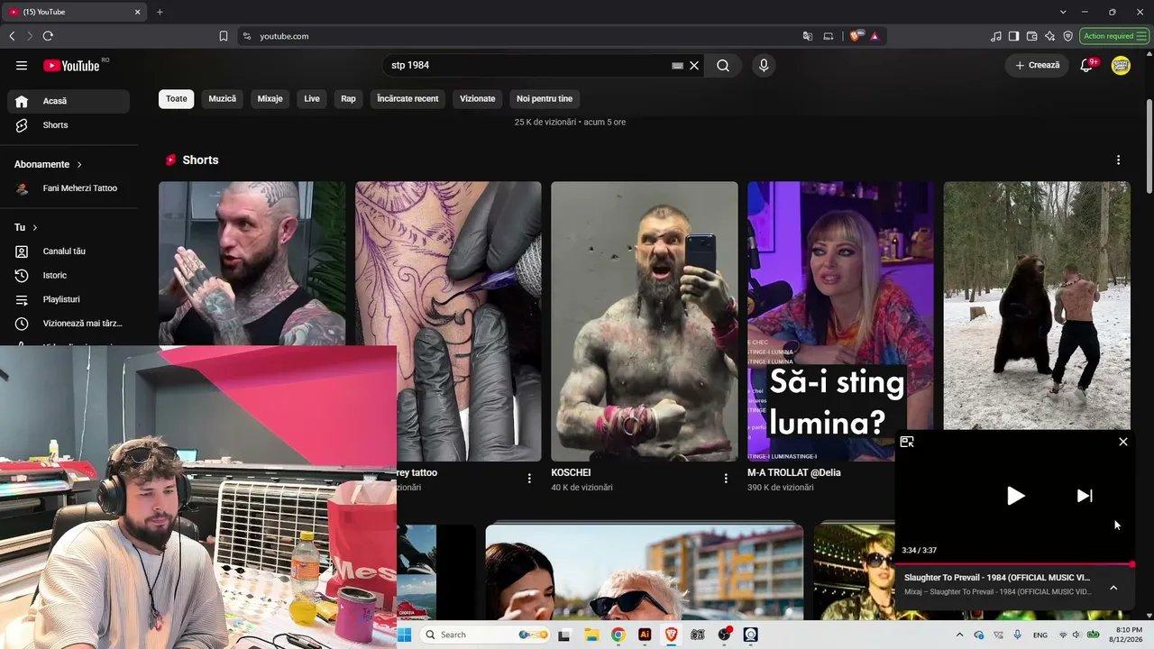Open Google Chrome from the taskbar

coord(618,635)
